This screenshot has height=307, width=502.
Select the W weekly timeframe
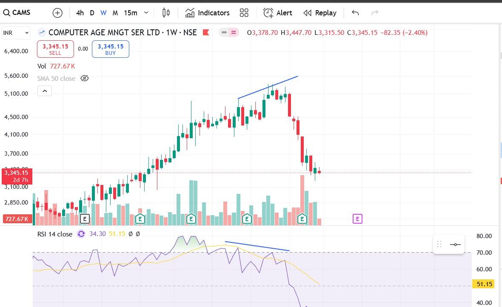pos(103,13)
